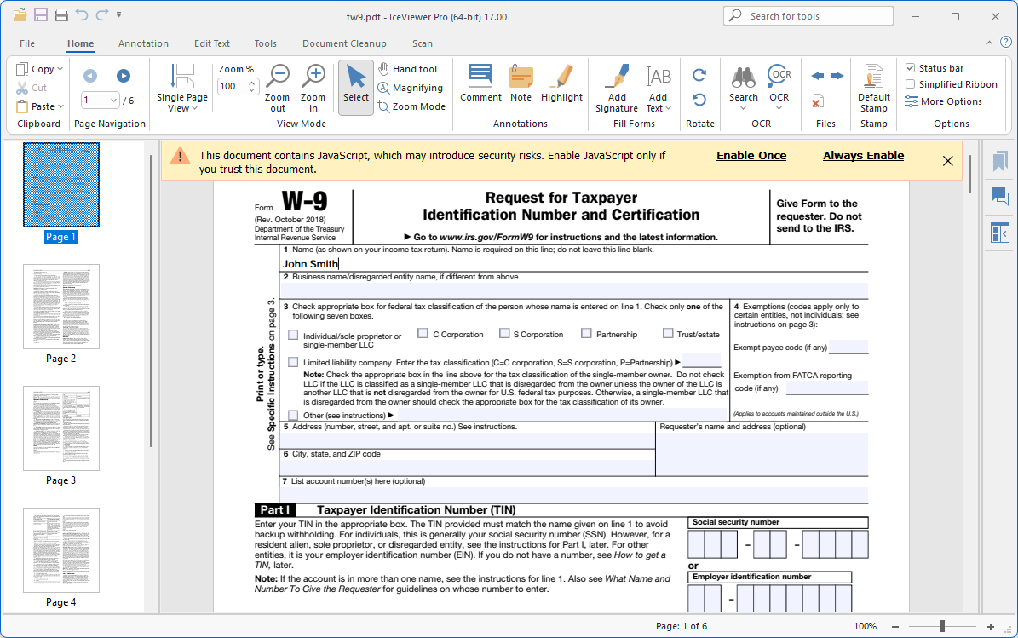Expand the Single Page View dropdown
The height and width of the screenshot is (638, 1018).
[181, 108]
